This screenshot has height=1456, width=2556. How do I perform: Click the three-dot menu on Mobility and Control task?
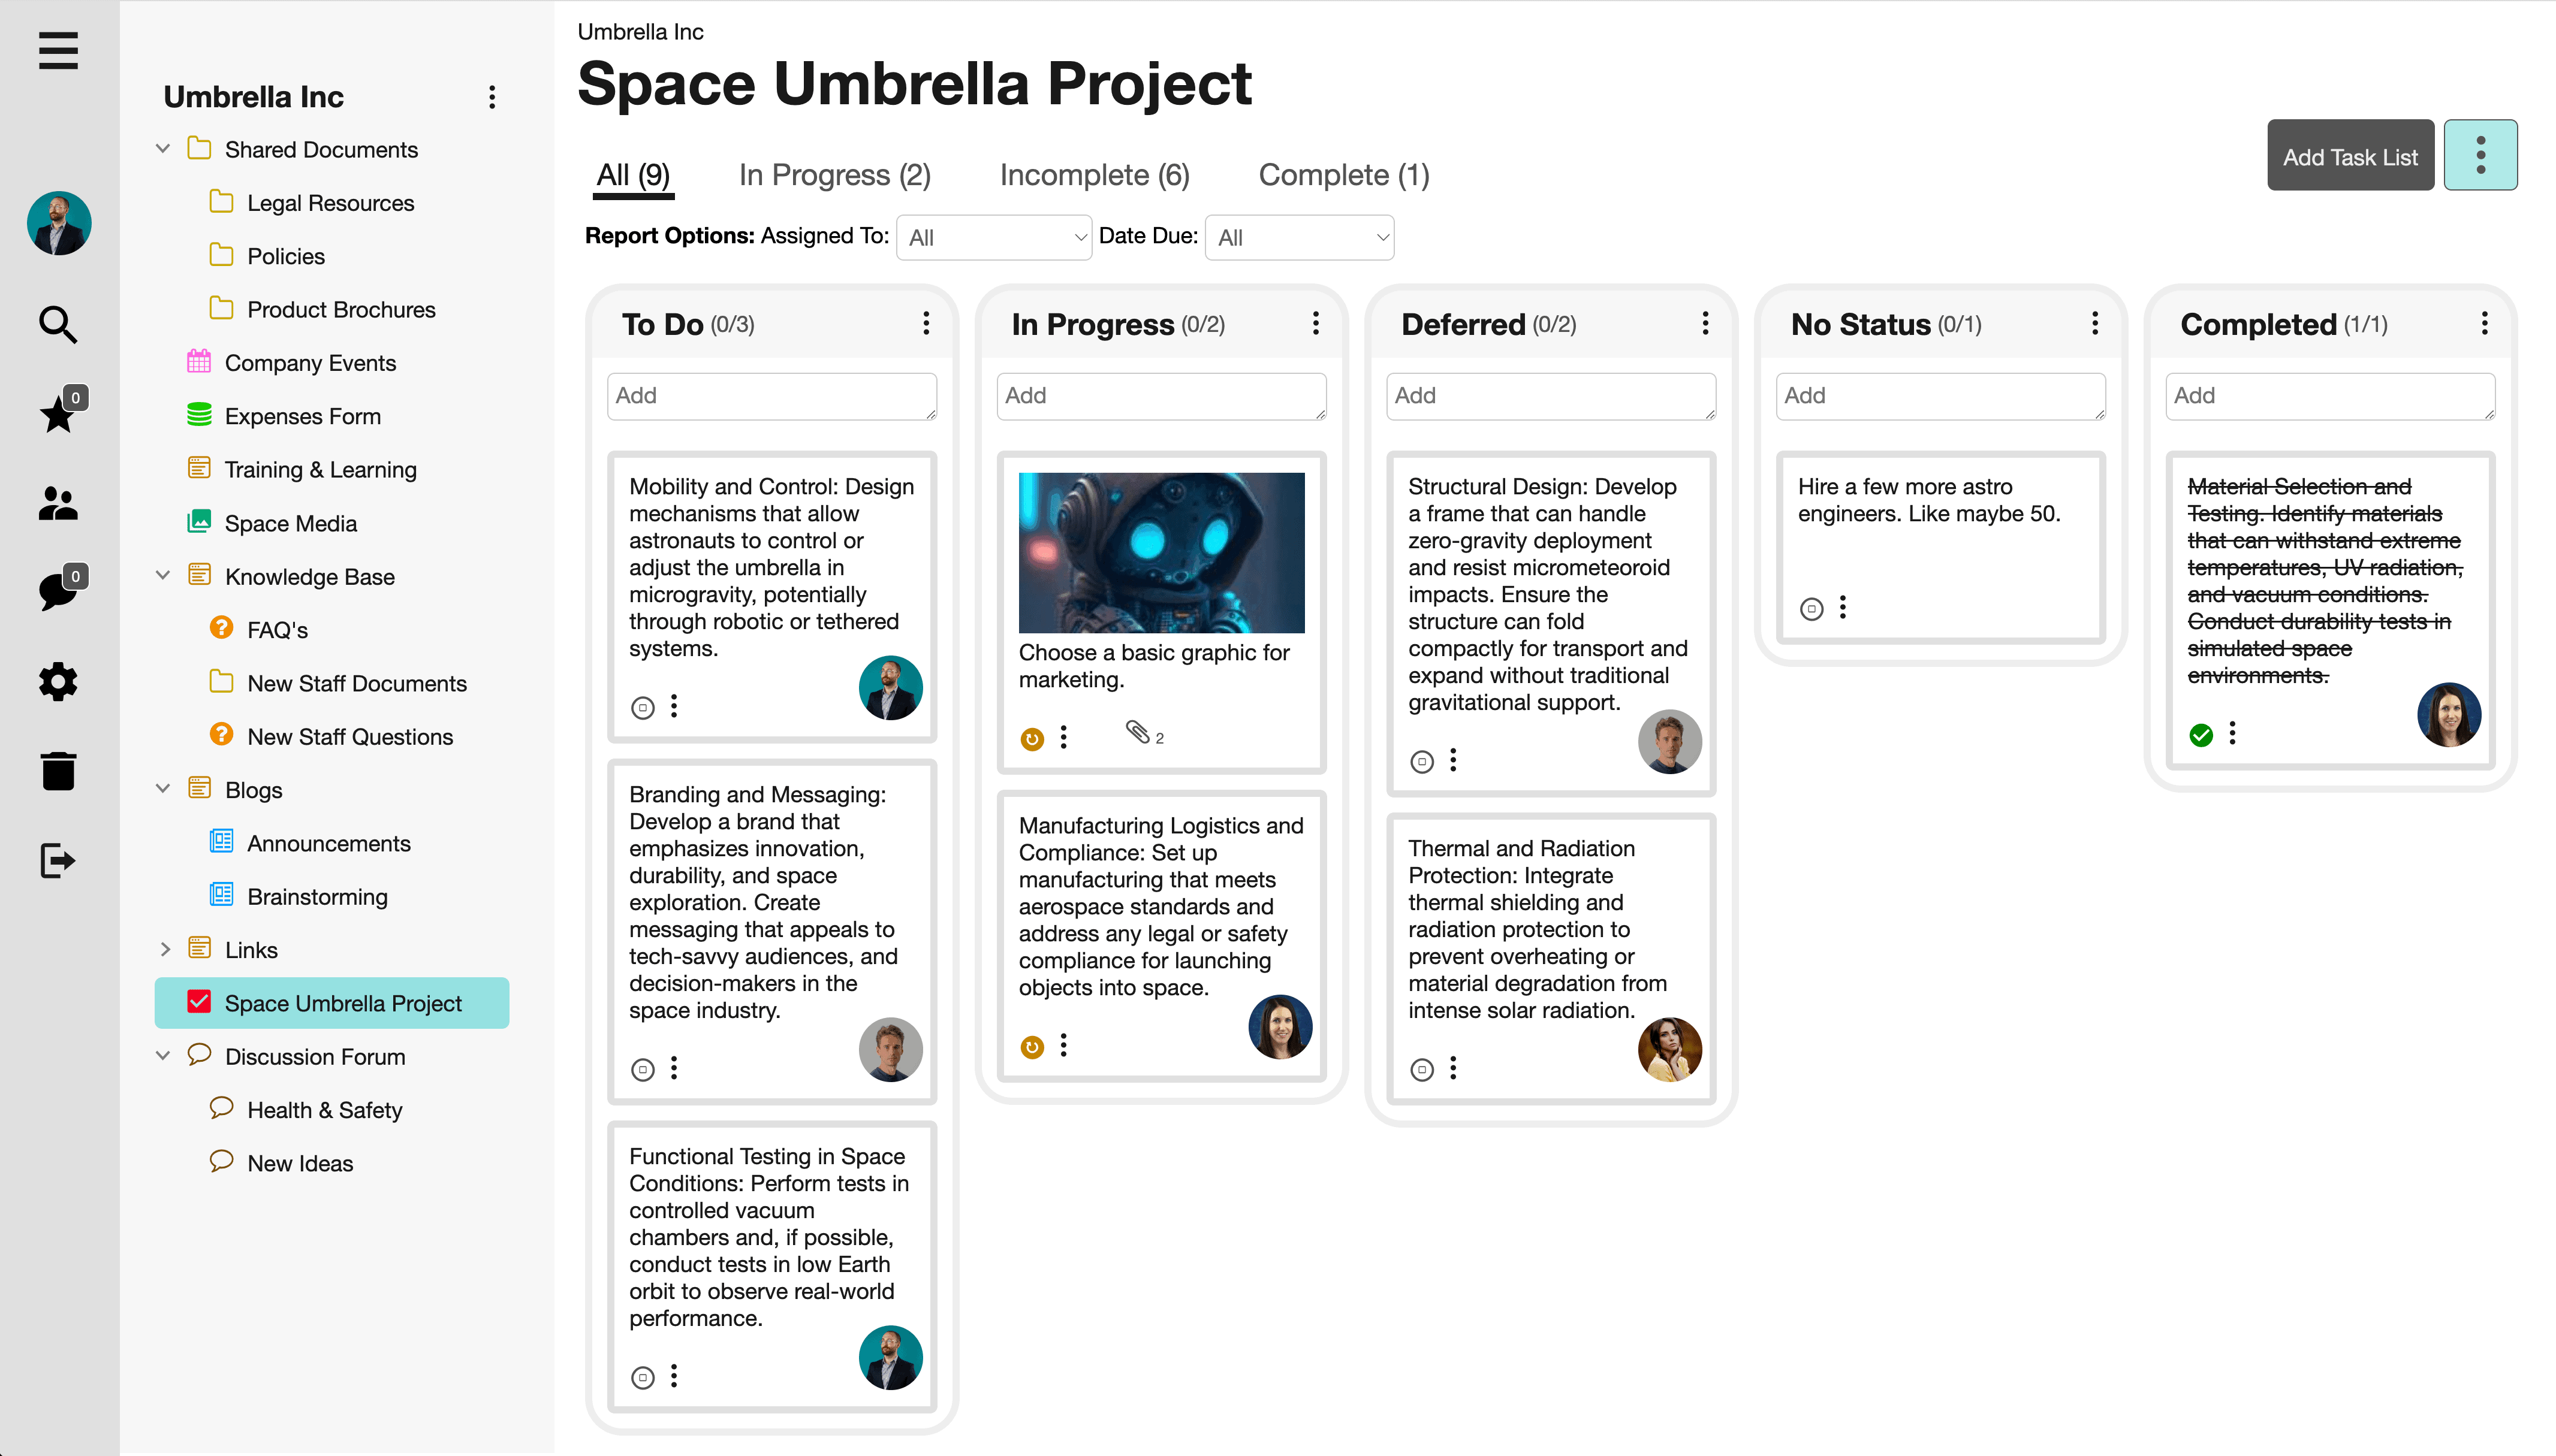click(674, 707)
